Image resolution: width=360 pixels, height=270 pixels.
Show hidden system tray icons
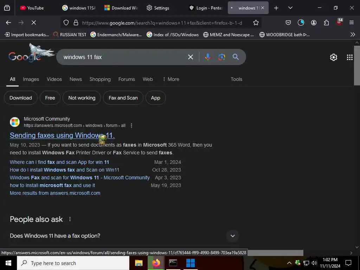click(x=289, y=263)
